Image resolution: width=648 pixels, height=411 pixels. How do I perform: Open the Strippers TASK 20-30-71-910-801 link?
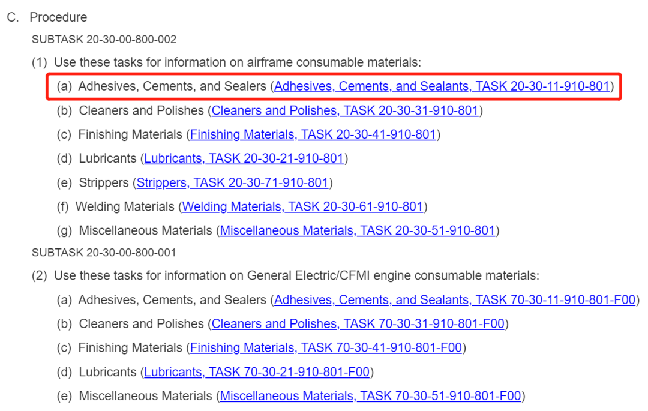232,182
